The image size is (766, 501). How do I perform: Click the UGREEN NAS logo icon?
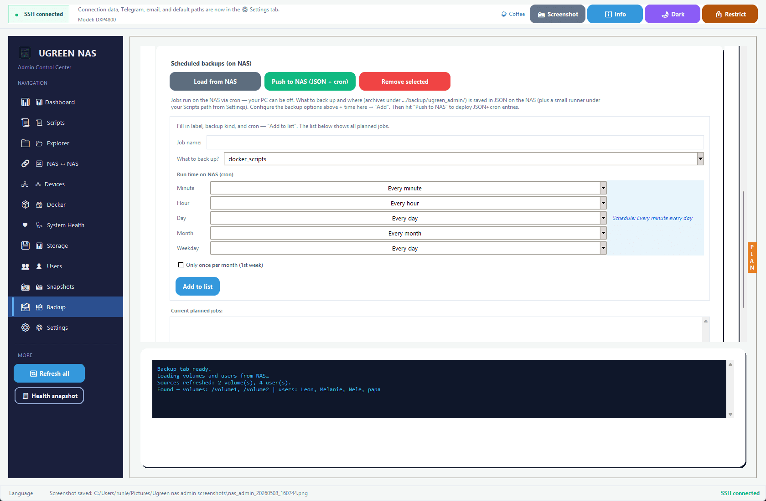tap(25, 53)
